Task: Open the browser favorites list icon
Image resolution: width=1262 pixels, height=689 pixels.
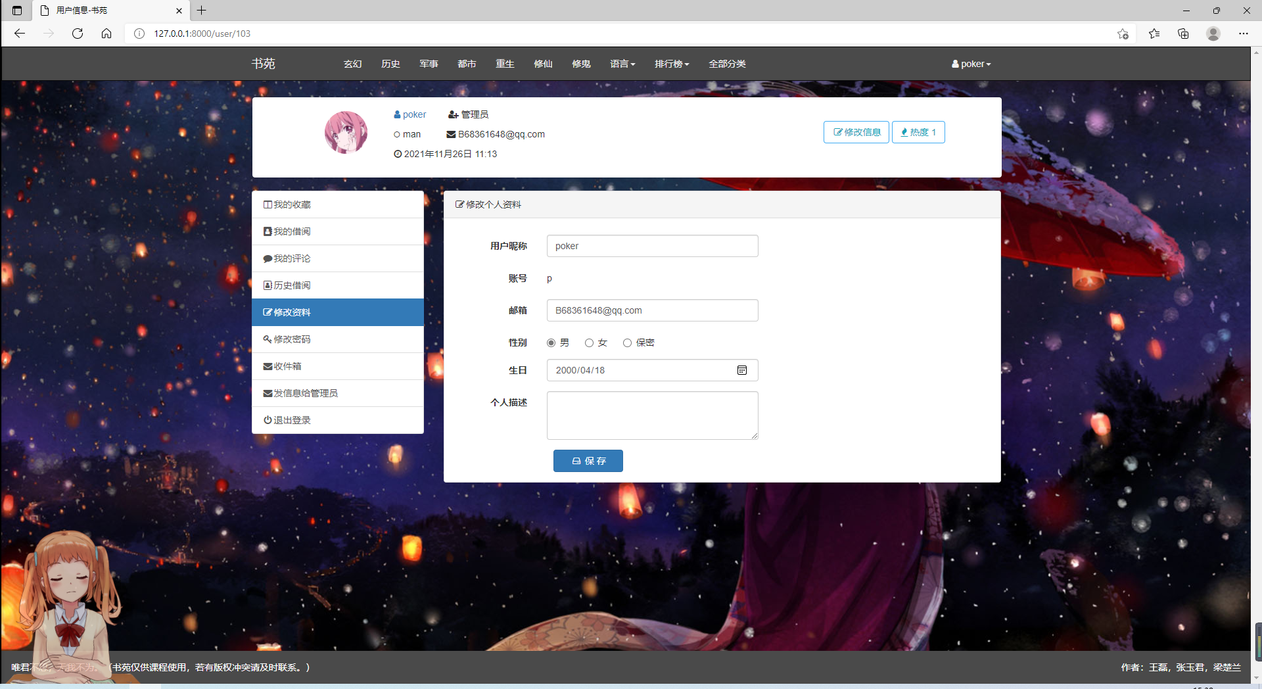Action: point(1154,34)
